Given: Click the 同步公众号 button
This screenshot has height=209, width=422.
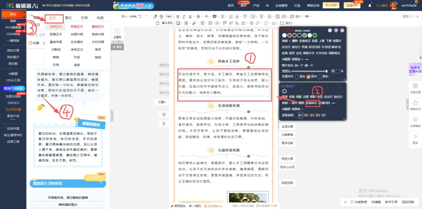Looking at the screenshot, I should 288,167.
